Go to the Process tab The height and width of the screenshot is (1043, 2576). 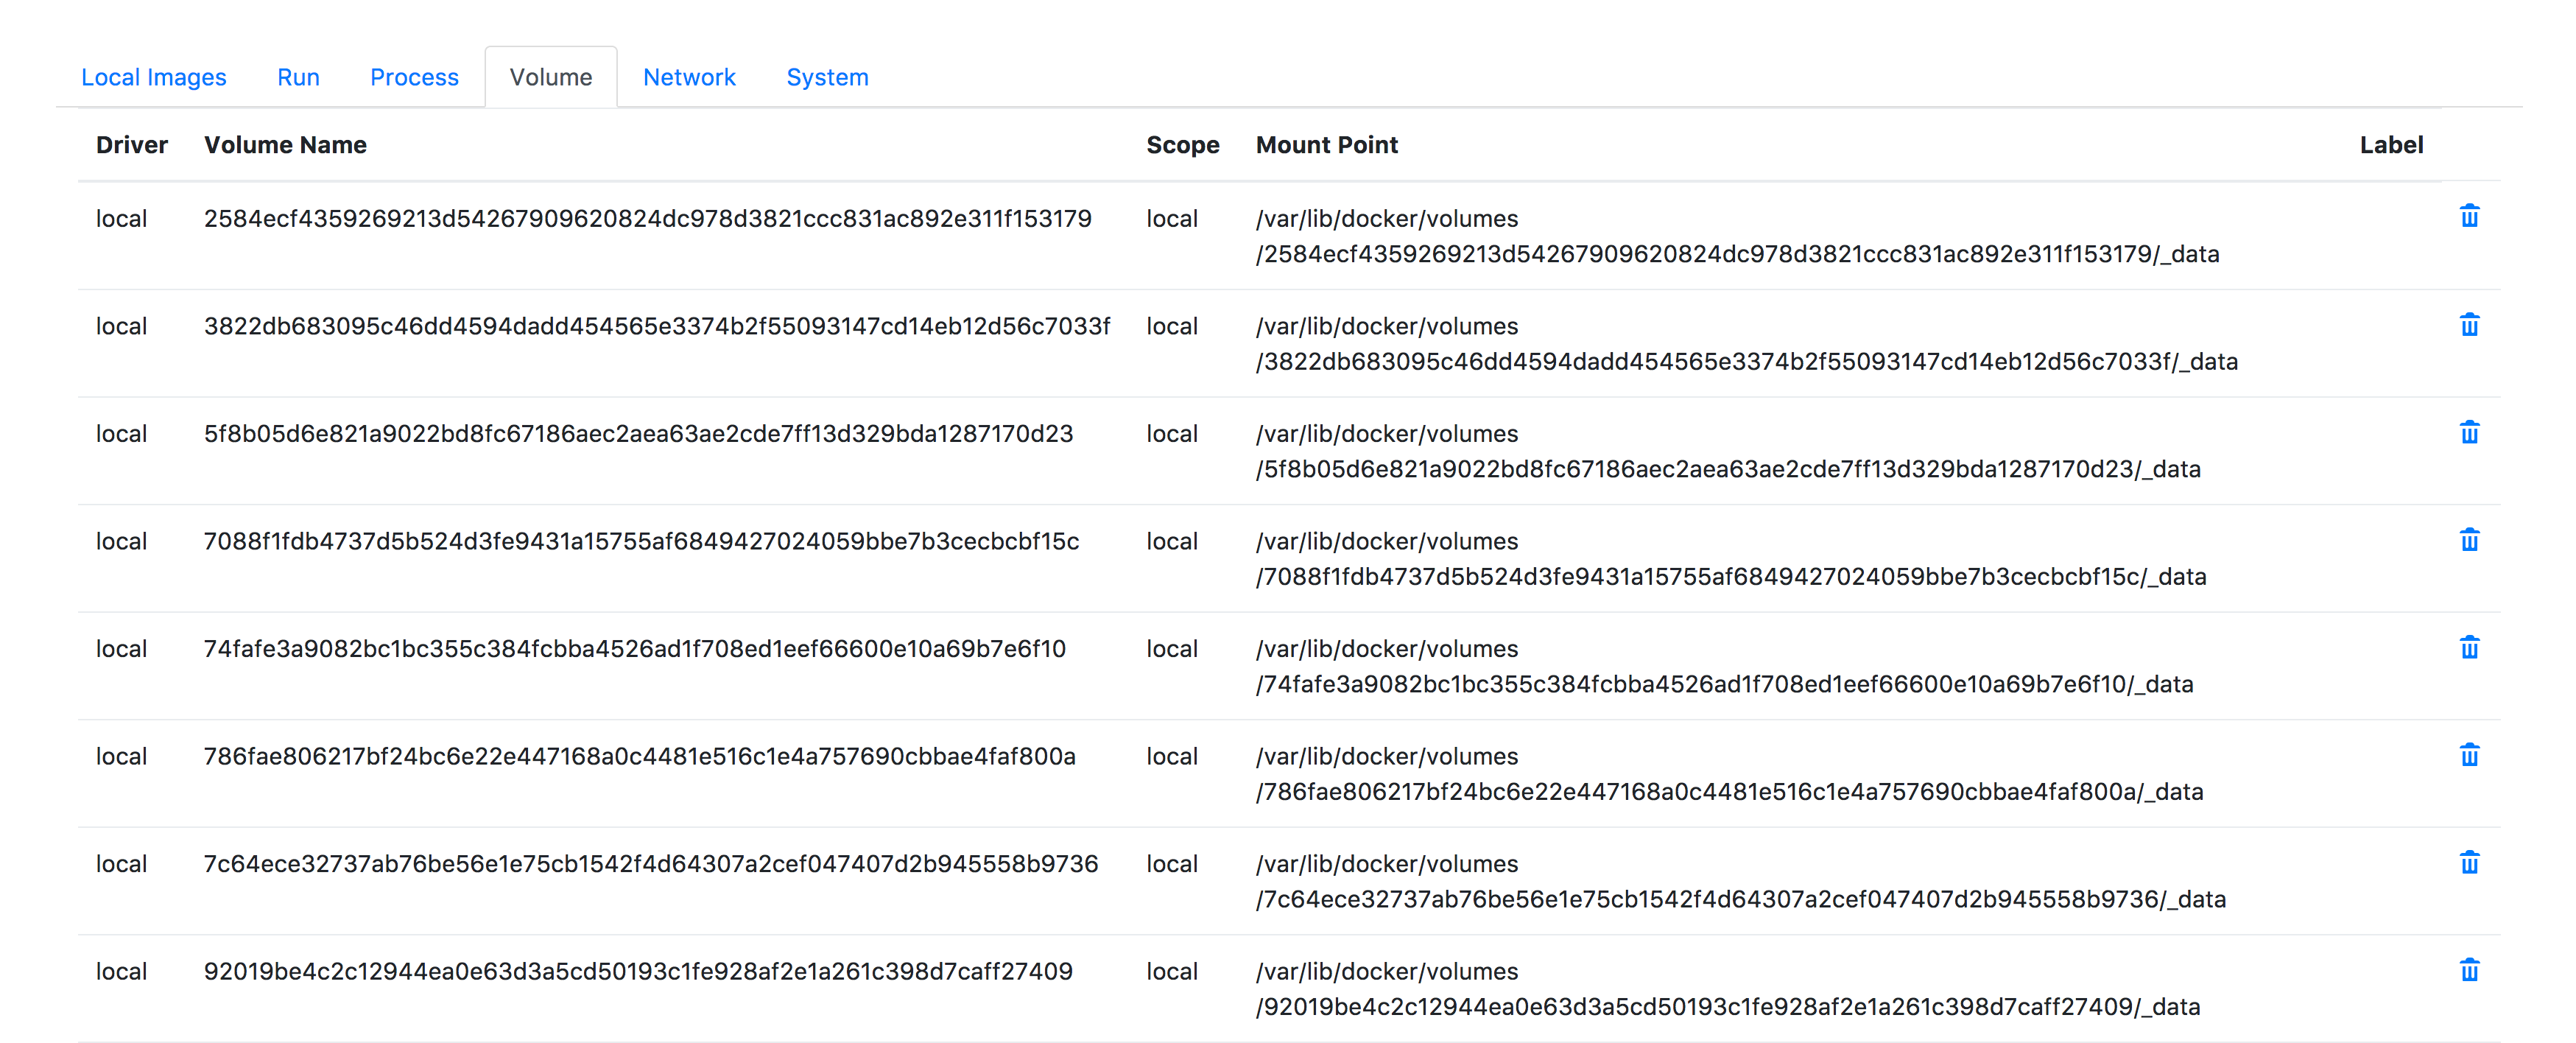[x=414, y=77]
